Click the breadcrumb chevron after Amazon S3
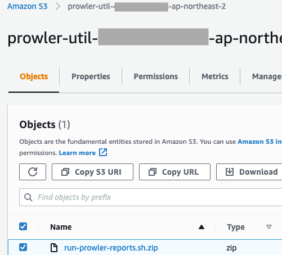The image size is (282, 255). [x=58, y=6]
